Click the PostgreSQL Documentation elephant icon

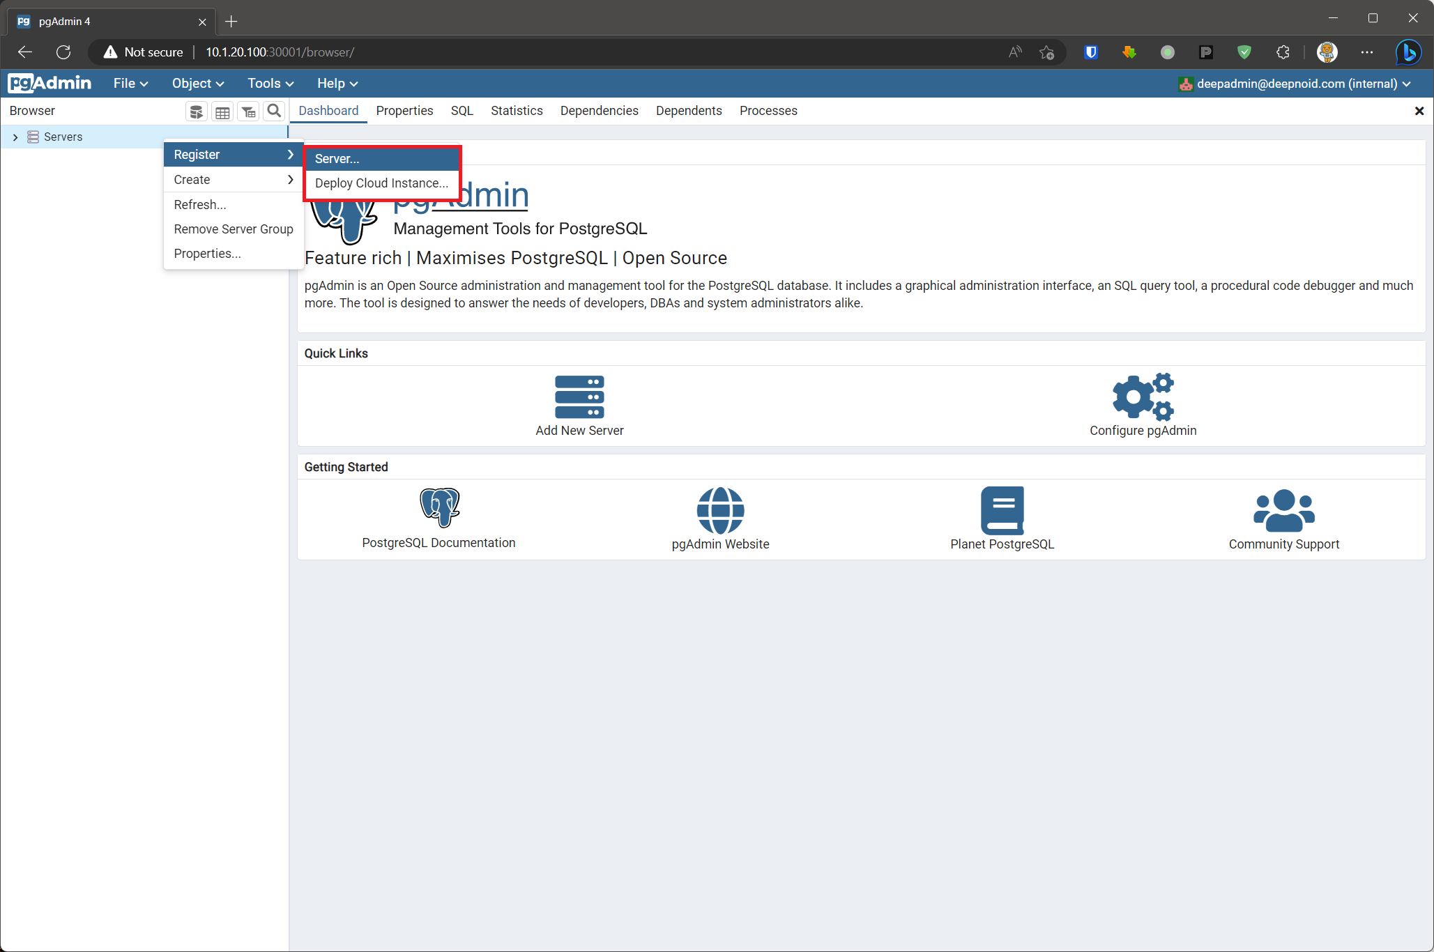click(439, 507)
